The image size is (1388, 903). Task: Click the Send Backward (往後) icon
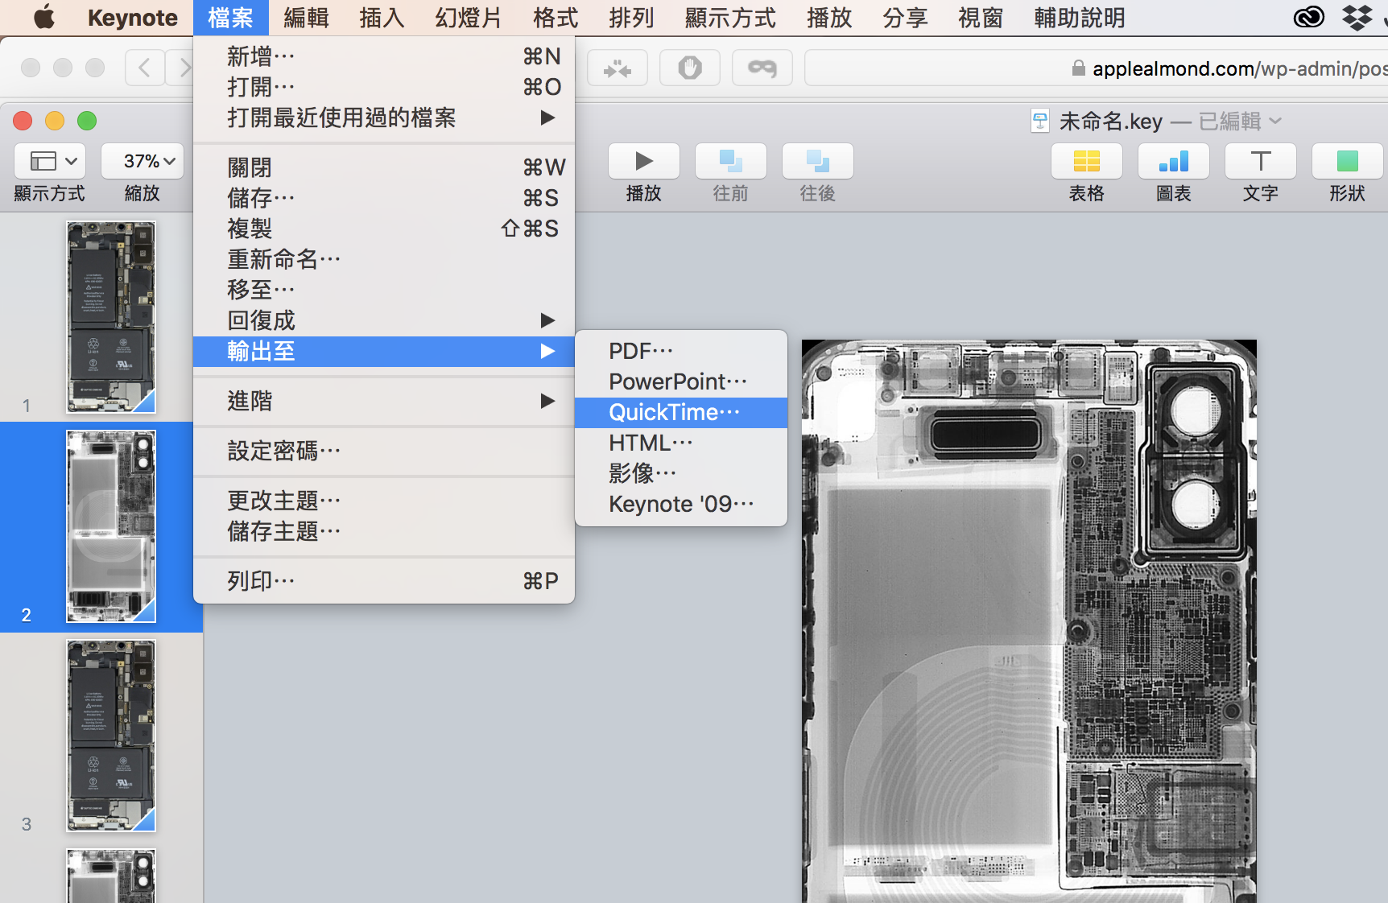(818, 161)
